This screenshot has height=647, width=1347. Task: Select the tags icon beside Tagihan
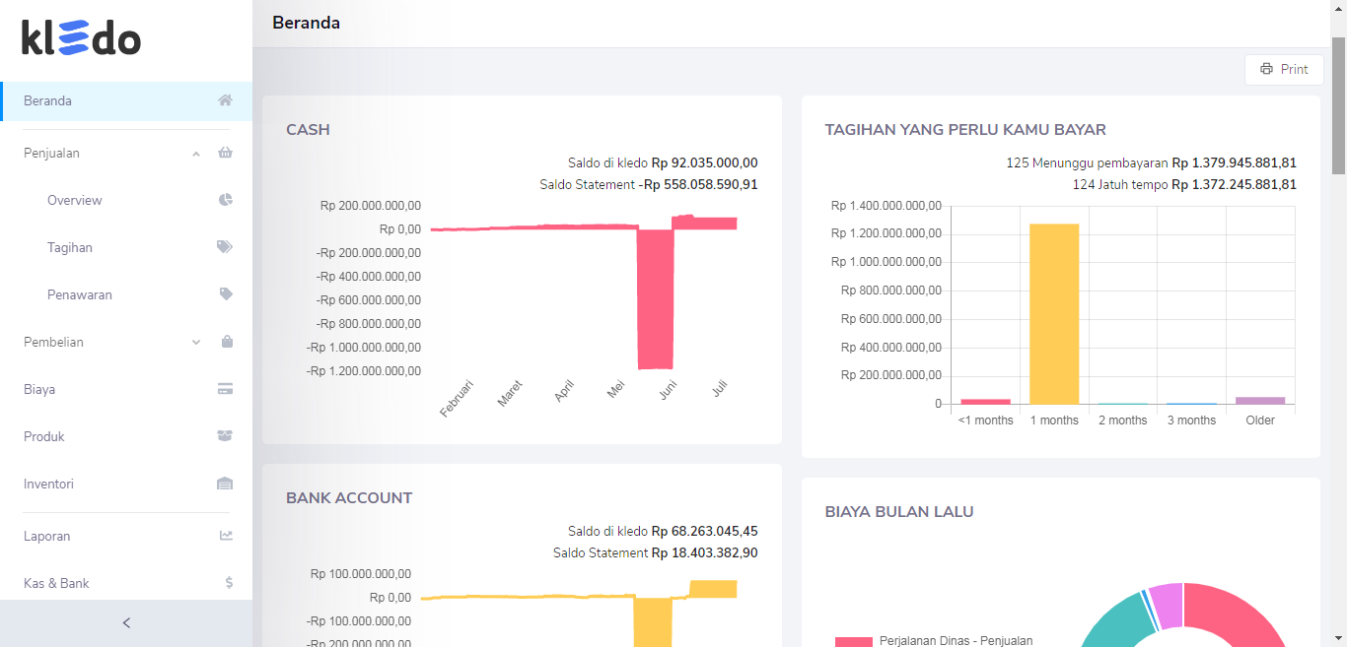pyautogui.click(x=225, y=247)
